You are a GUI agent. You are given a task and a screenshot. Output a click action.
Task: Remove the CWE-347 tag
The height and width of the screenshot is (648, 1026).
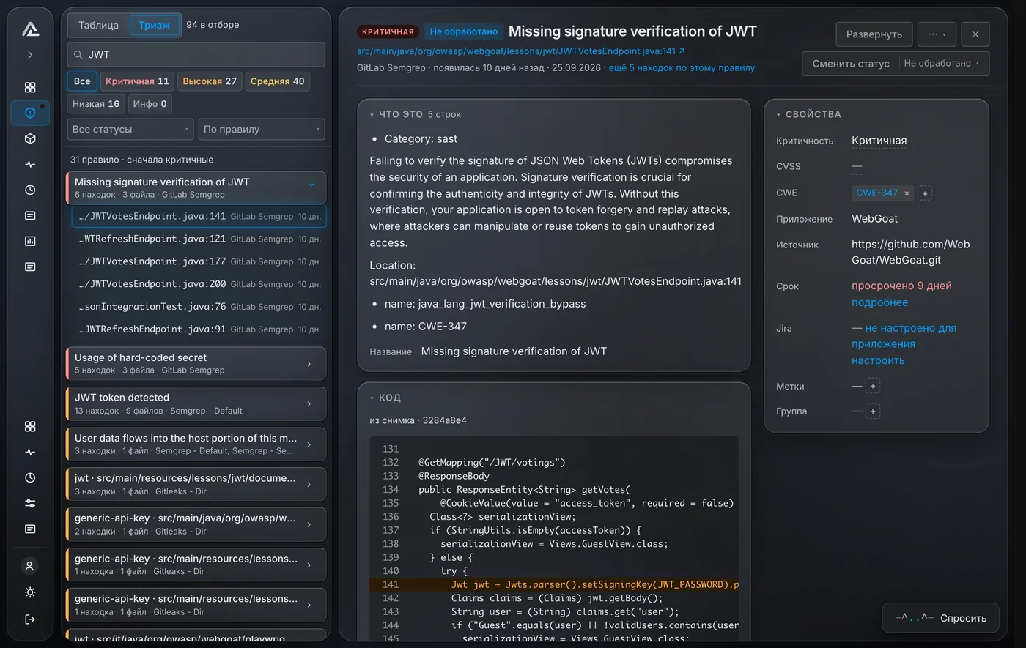tap(907, 193)
